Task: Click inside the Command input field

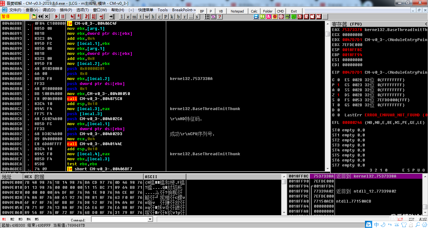Action: 119,219
